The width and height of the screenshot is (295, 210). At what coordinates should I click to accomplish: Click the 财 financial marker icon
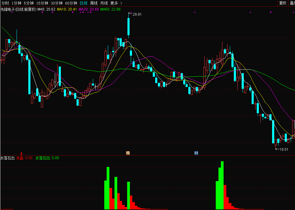tap(196, 153)
